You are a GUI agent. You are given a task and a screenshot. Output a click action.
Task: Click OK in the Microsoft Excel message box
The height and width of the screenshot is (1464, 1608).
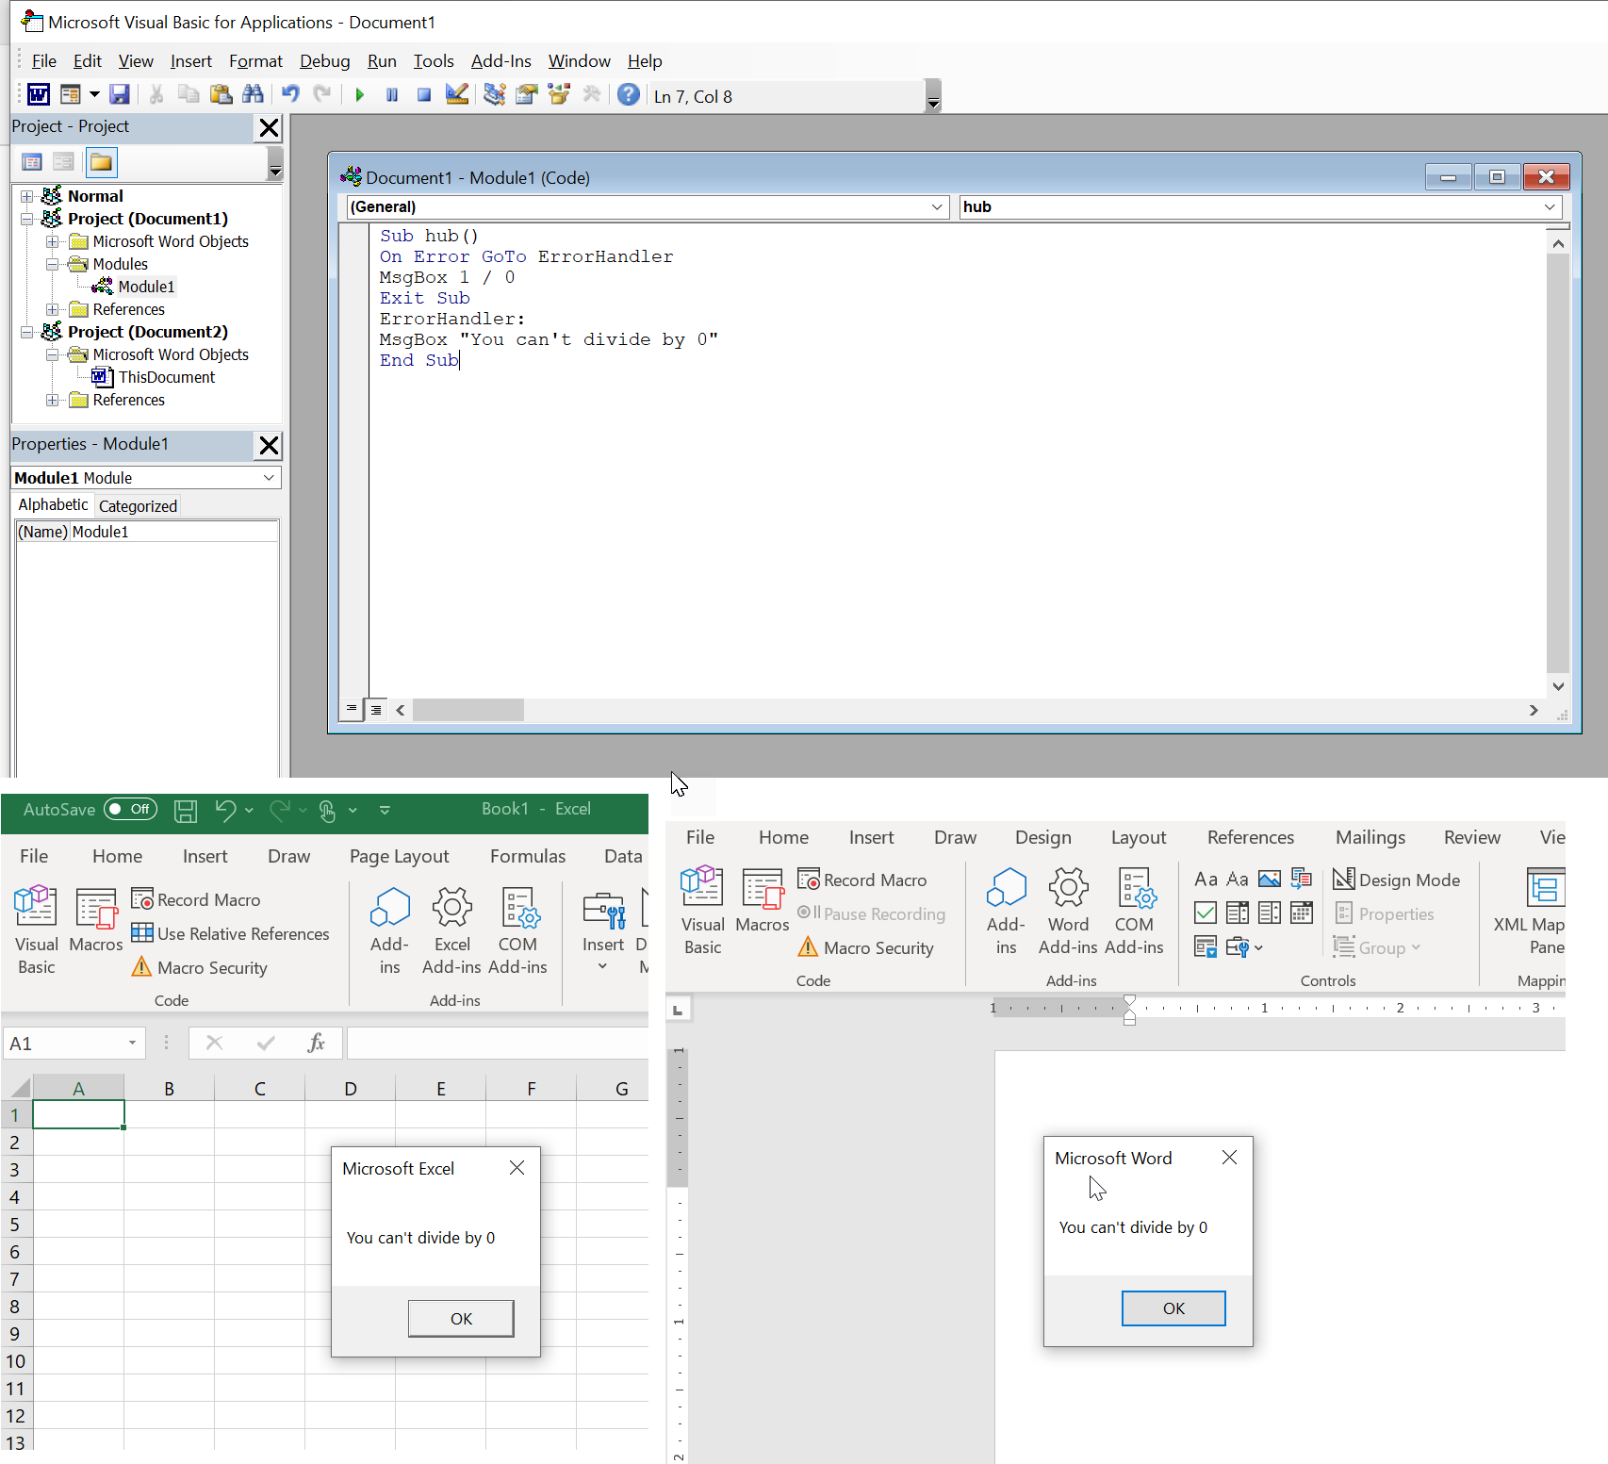461,1318
